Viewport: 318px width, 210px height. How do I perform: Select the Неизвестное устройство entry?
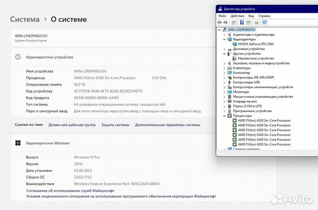(256, 58)
